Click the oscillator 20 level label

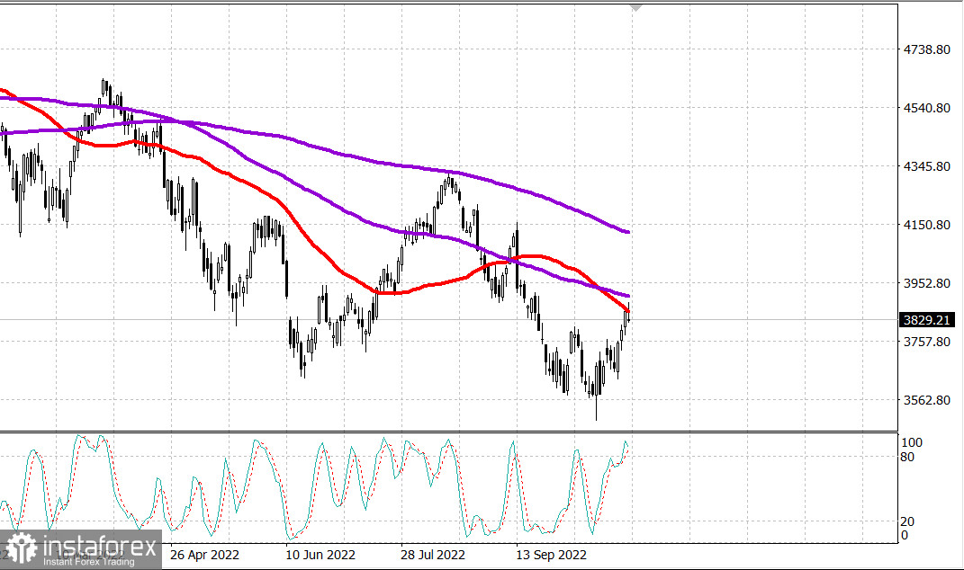[906, 521]
